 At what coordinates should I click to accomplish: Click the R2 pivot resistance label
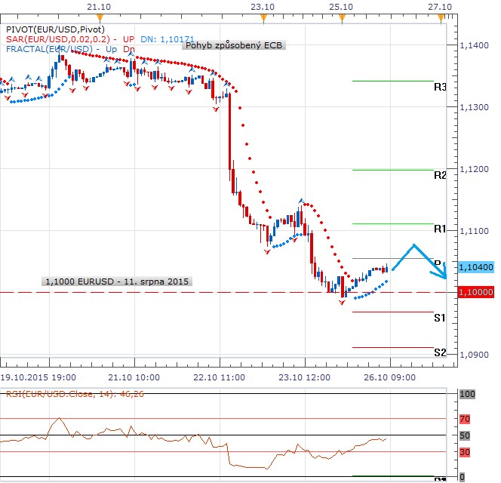click(440, 175)
